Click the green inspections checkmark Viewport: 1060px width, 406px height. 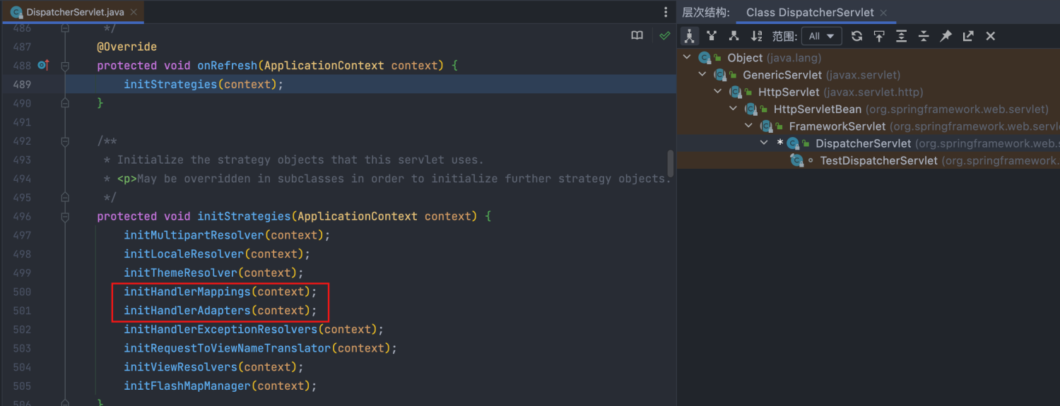[x=664, y=35]
